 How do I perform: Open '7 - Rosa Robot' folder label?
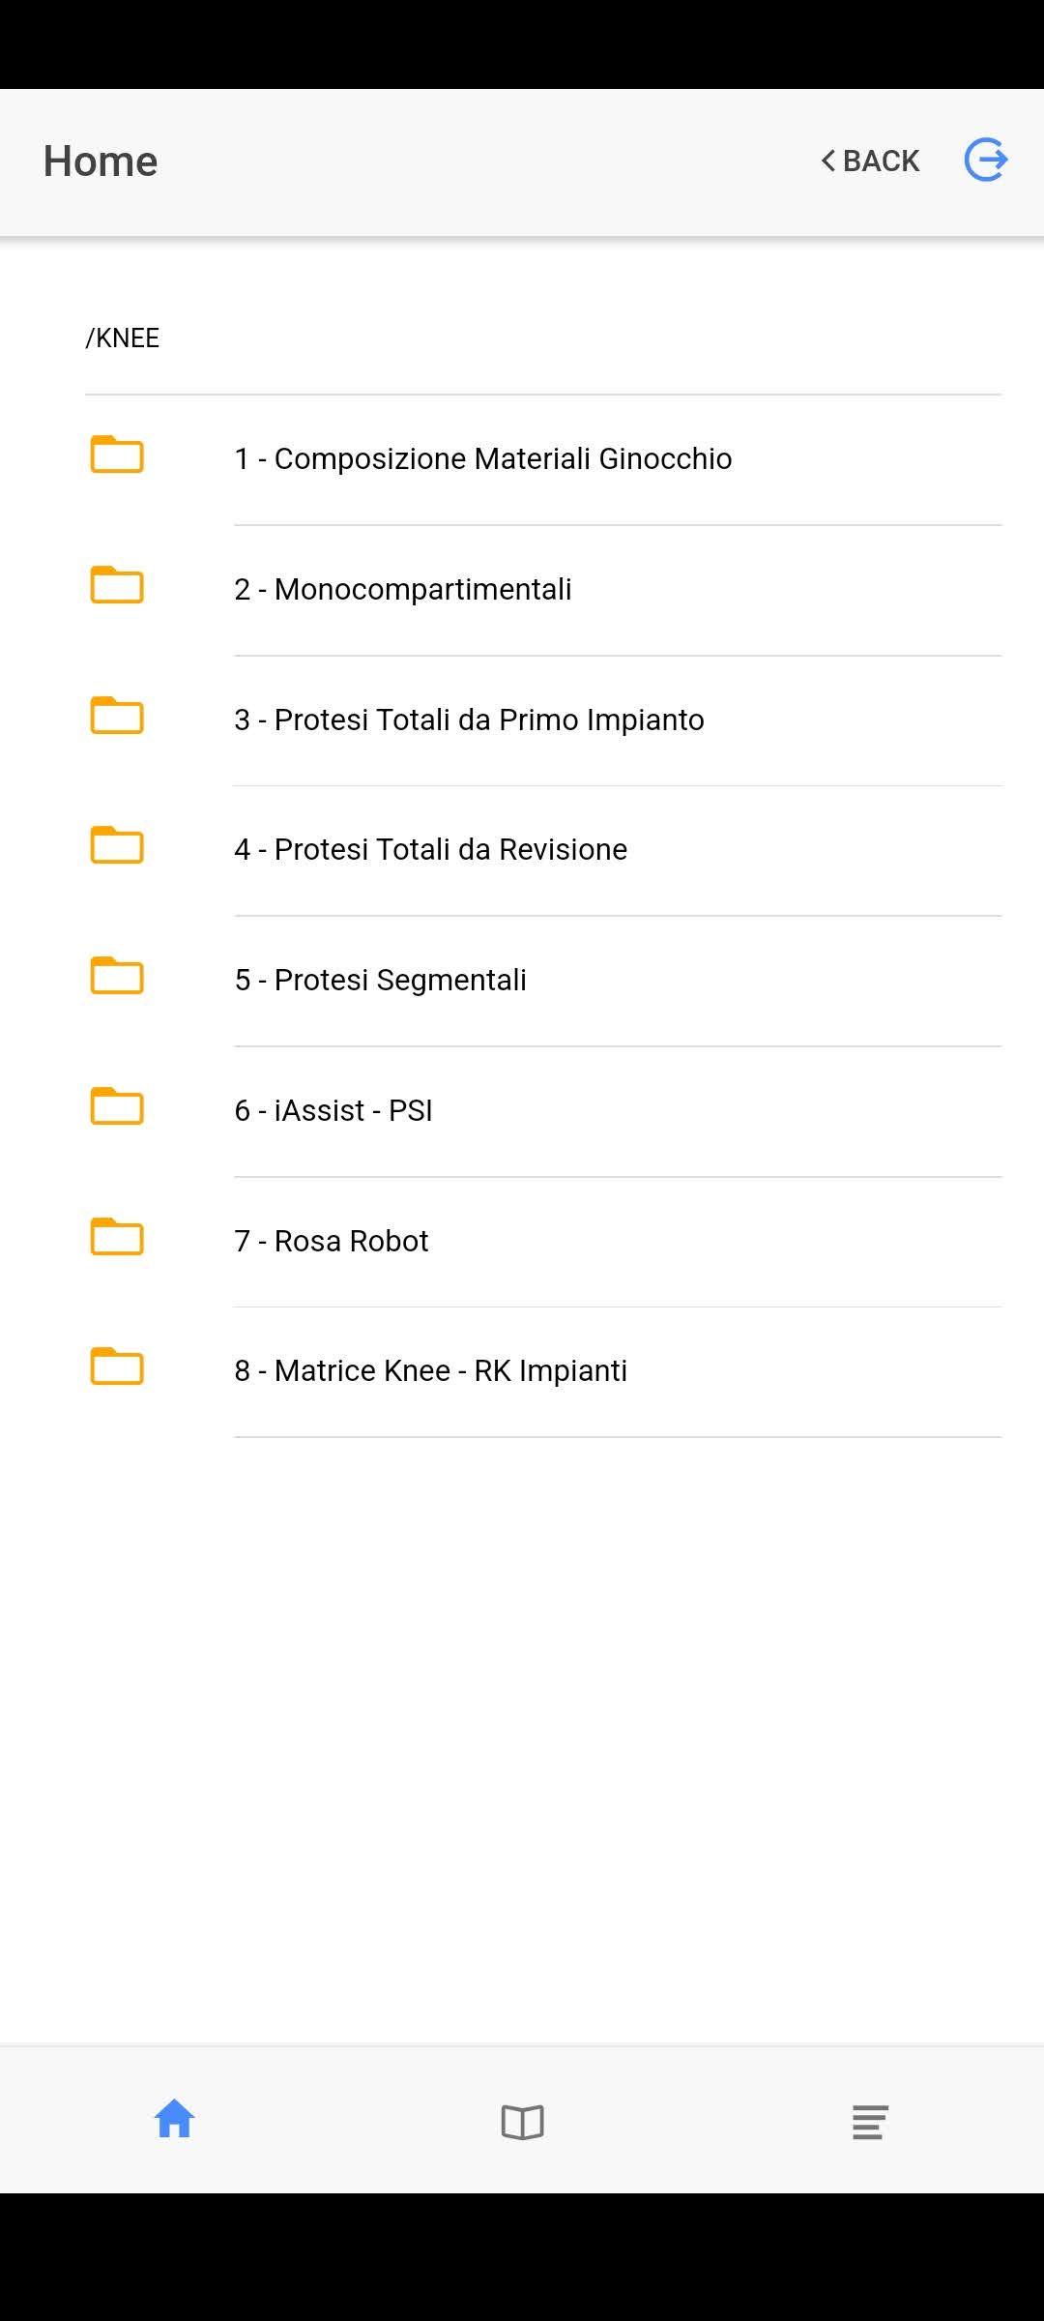[x=332, y=1241]
